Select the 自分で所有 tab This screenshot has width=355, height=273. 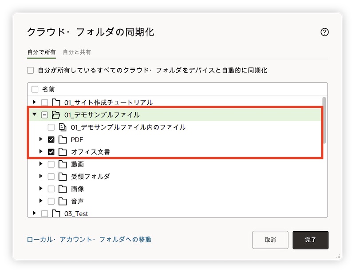click(41, 52)
